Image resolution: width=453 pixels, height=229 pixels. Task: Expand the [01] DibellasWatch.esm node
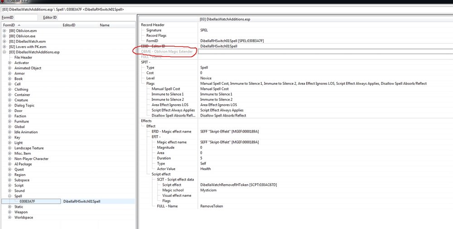[5, 41]
